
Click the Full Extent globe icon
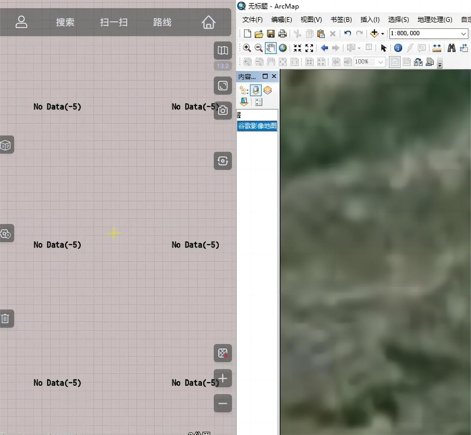(283, 48)
